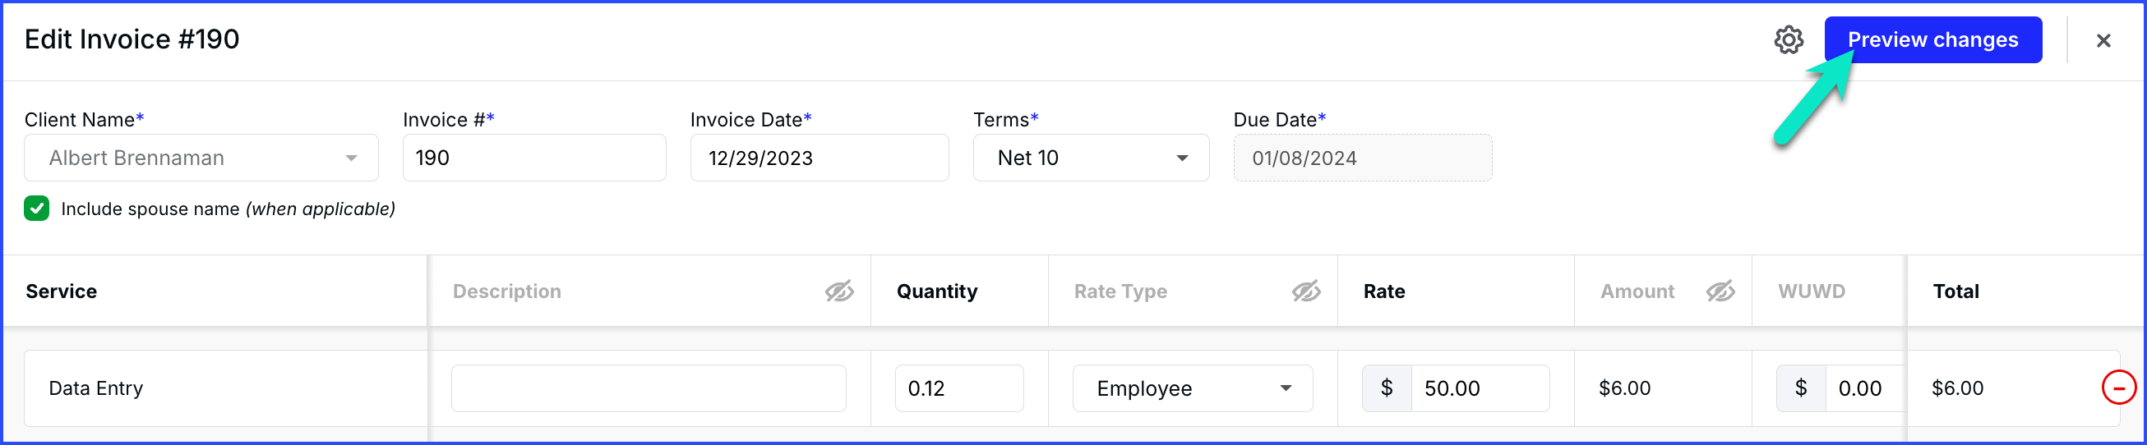Toggle Description column visibility eye icon
Screen dimensions: 2147x445
[838, 291]
